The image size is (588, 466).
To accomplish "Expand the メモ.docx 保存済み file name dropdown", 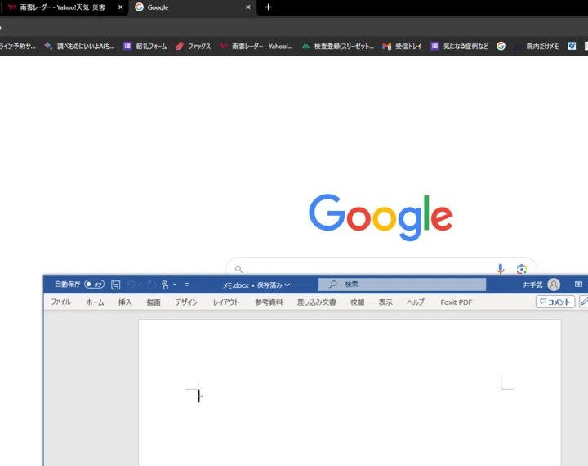I will [x=287, y=285].
